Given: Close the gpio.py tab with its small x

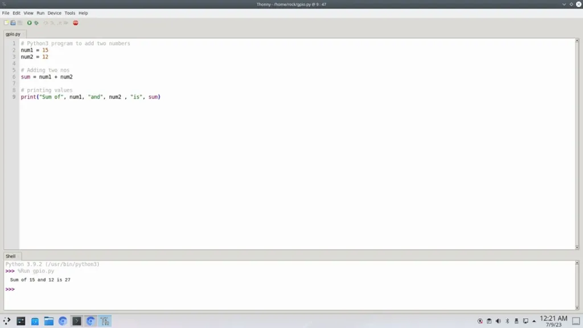Looking at the screenshot, I should pyautogui.click(x=23, y=34).
